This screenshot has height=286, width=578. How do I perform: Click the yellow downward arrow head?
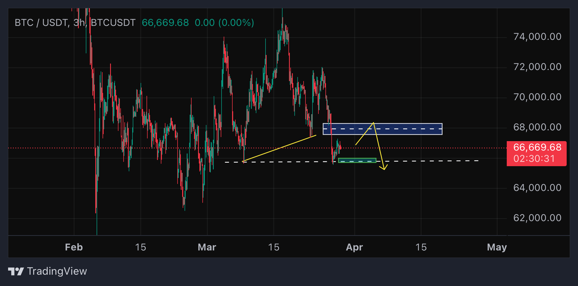click(x=384, y=168)
